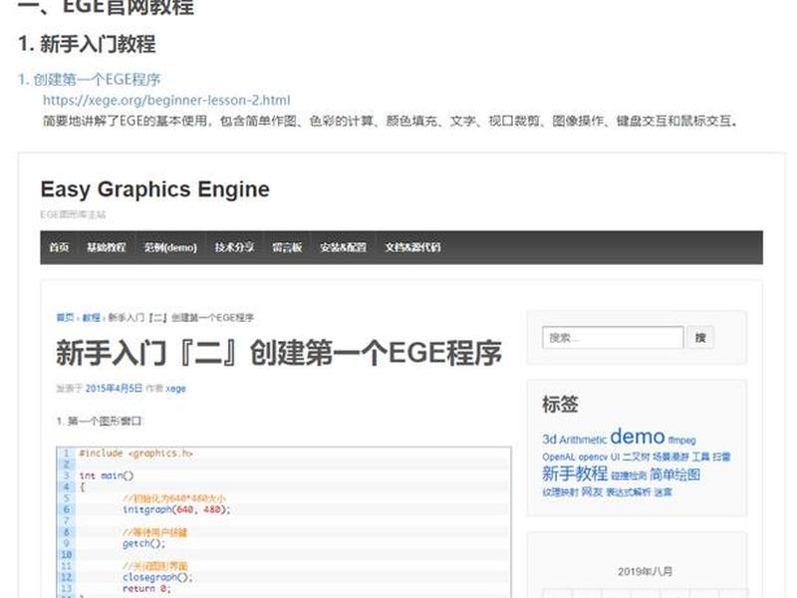Select the 网友 tag

pos(592,491)
